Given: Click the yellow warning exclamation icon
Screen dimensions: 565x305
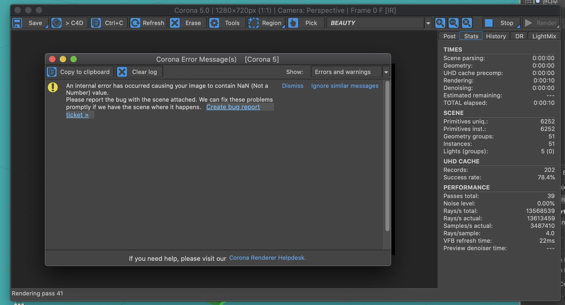Looking at the screenshot, I should point(53,87).
